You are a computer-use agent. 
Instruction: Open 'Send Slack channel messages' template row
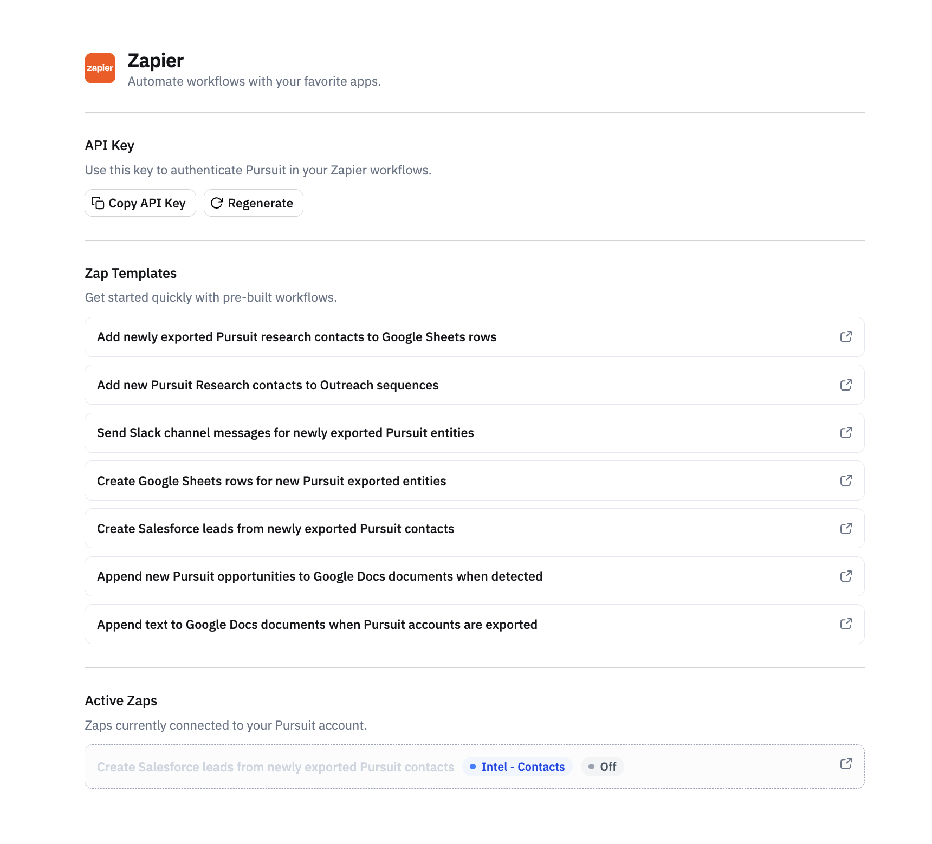(x=475, y=433)
